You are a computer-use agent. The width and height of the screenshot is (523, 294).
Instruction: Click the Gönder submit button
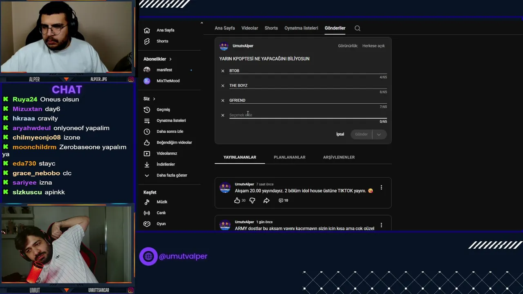362,134
